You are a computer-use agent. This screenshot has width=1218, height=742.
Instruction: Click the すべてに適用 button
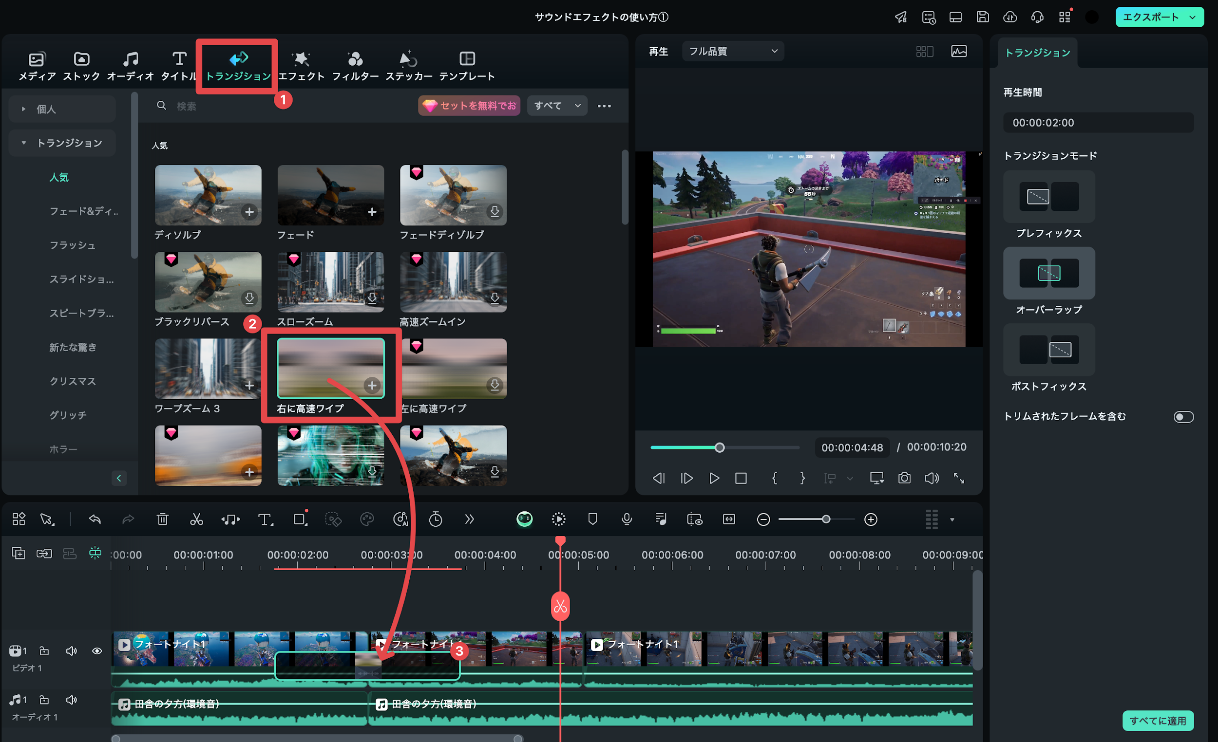click(1158, 720)
